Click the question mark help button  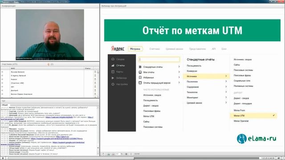(x=283, y=158)
